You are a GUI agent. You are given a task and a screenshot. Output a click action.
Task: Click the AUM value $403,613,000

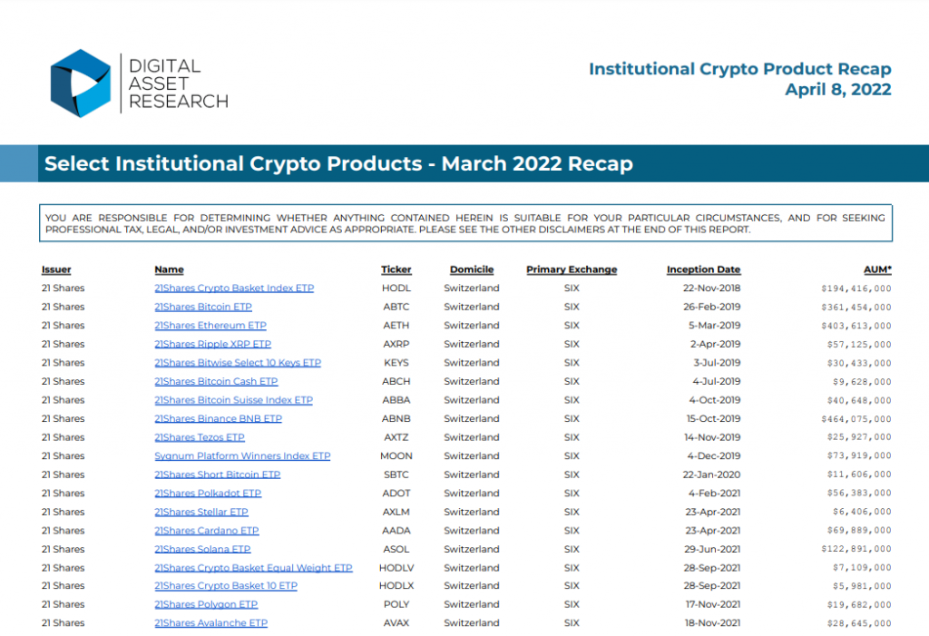tap(856, 326)
